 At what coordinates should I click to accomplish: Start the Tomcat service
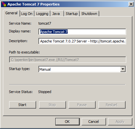click(22, 105)
